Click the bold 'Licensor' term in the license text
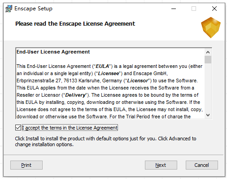This screenshot has width=227, height=179. pyautogui.click(x=137, y=81)
